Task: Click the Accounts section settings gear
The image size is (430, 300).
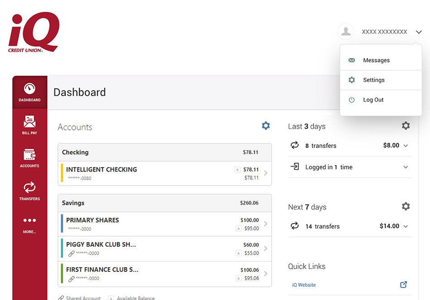Action: (x=266, y=126)
